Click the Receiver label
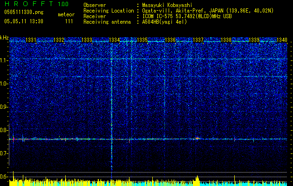Viewport: 293px width, 186px height. tap(95, 16)
